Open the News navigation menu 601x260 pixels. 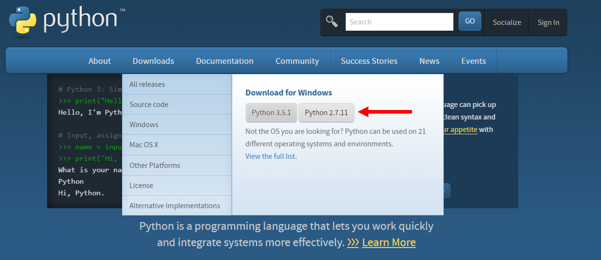tap(430, 61)
